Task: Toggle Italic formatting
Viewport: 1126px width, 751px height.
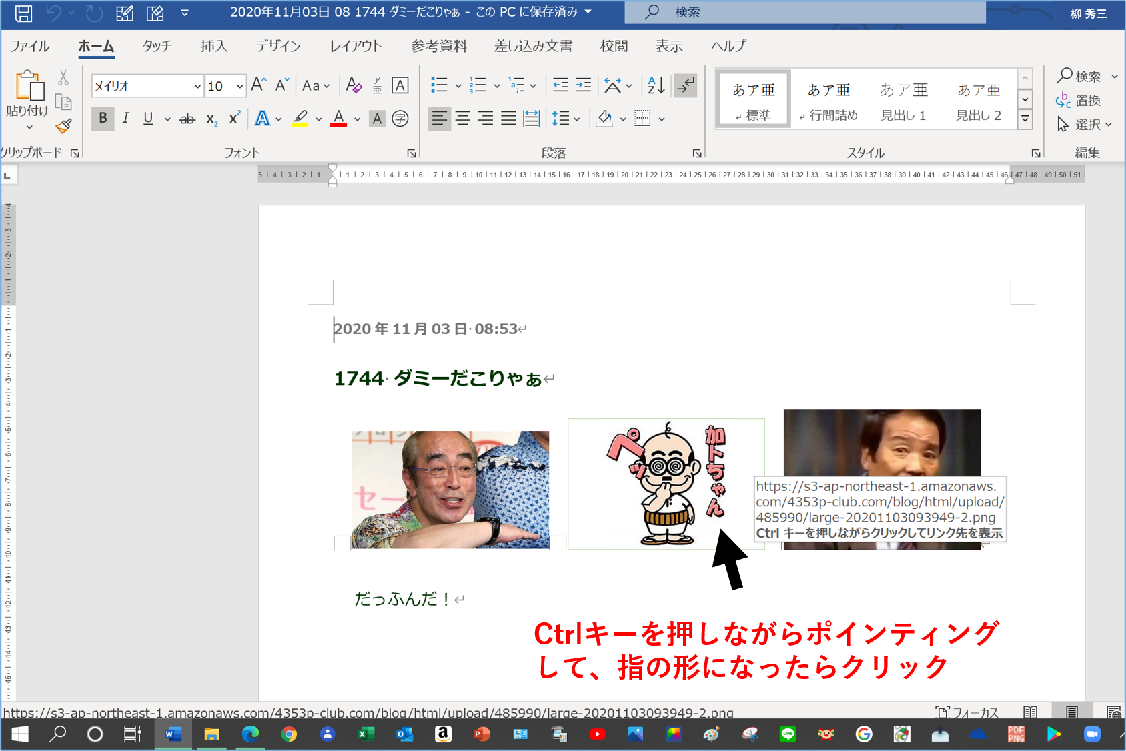Action: point(125,119)
